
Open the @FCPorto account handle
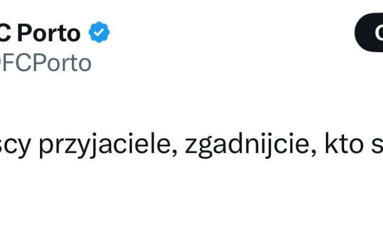click(x=45, y=62)
